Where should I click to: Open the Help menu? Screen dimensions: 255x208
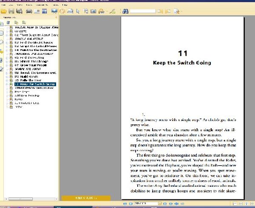[x=65, y=5]
